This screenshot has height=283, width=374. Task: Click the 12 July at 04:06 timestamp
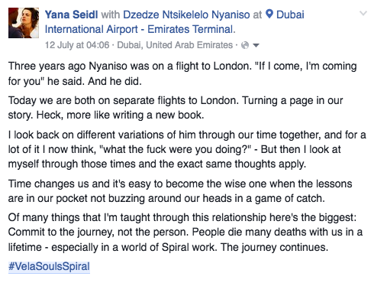coord(77,45)
